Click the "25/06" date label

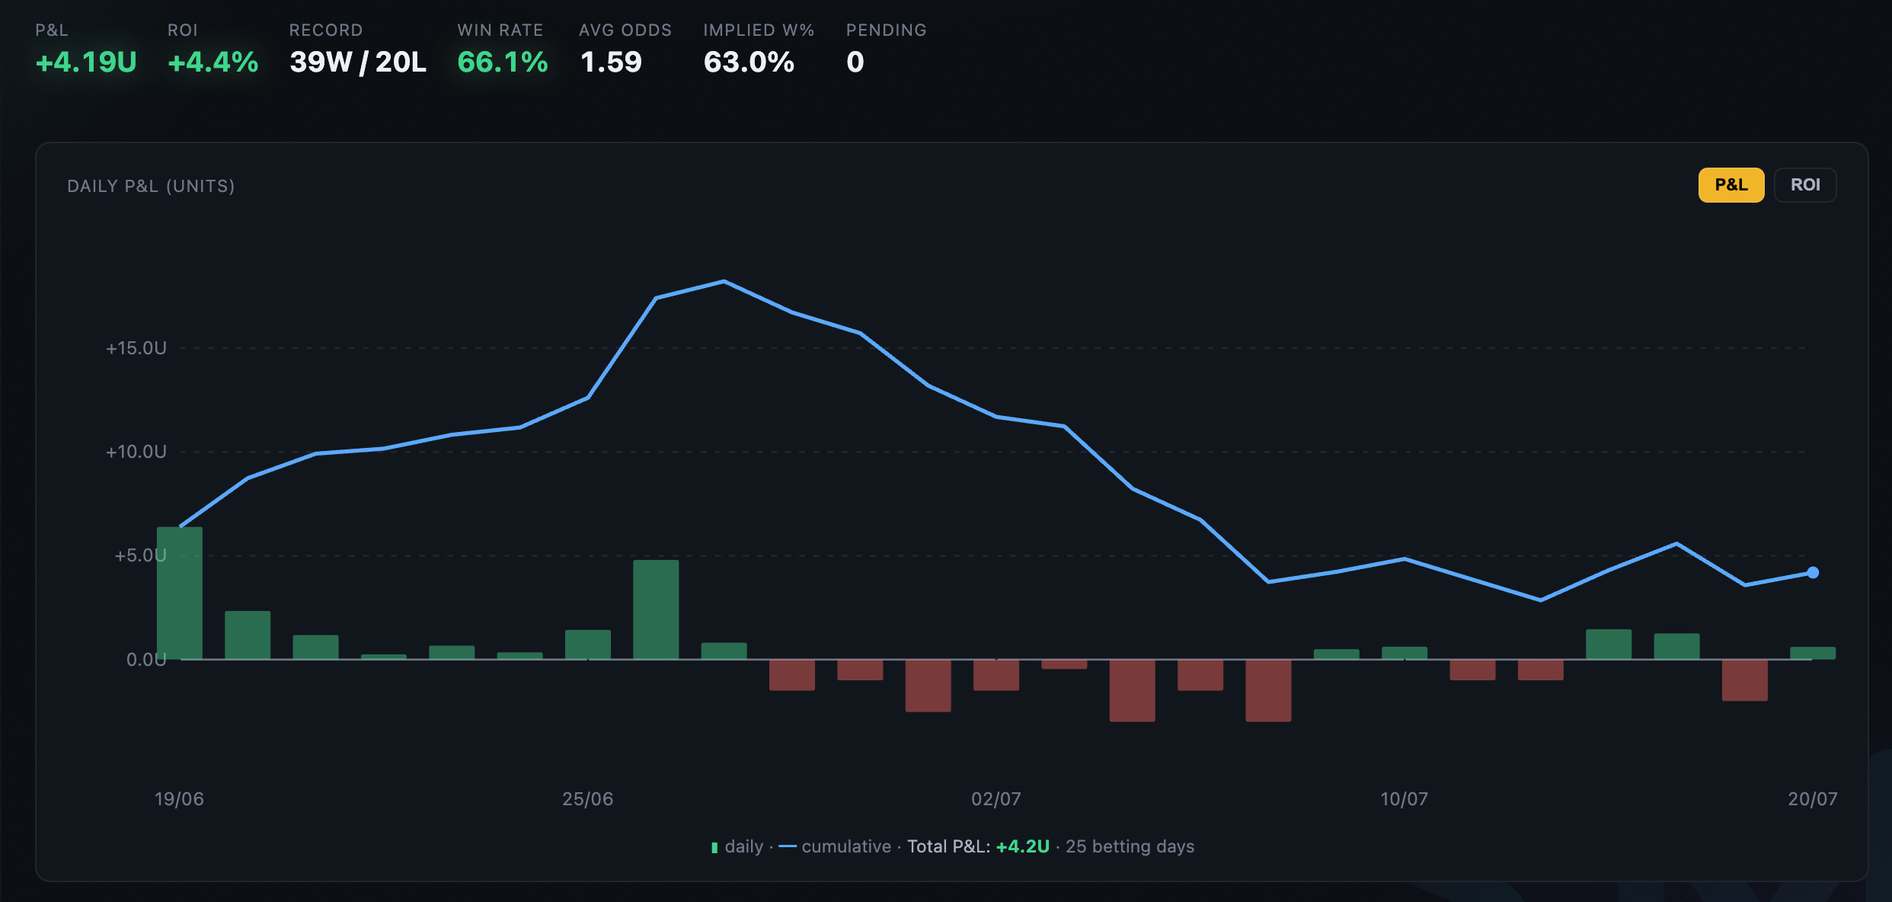tap(588, 799)
